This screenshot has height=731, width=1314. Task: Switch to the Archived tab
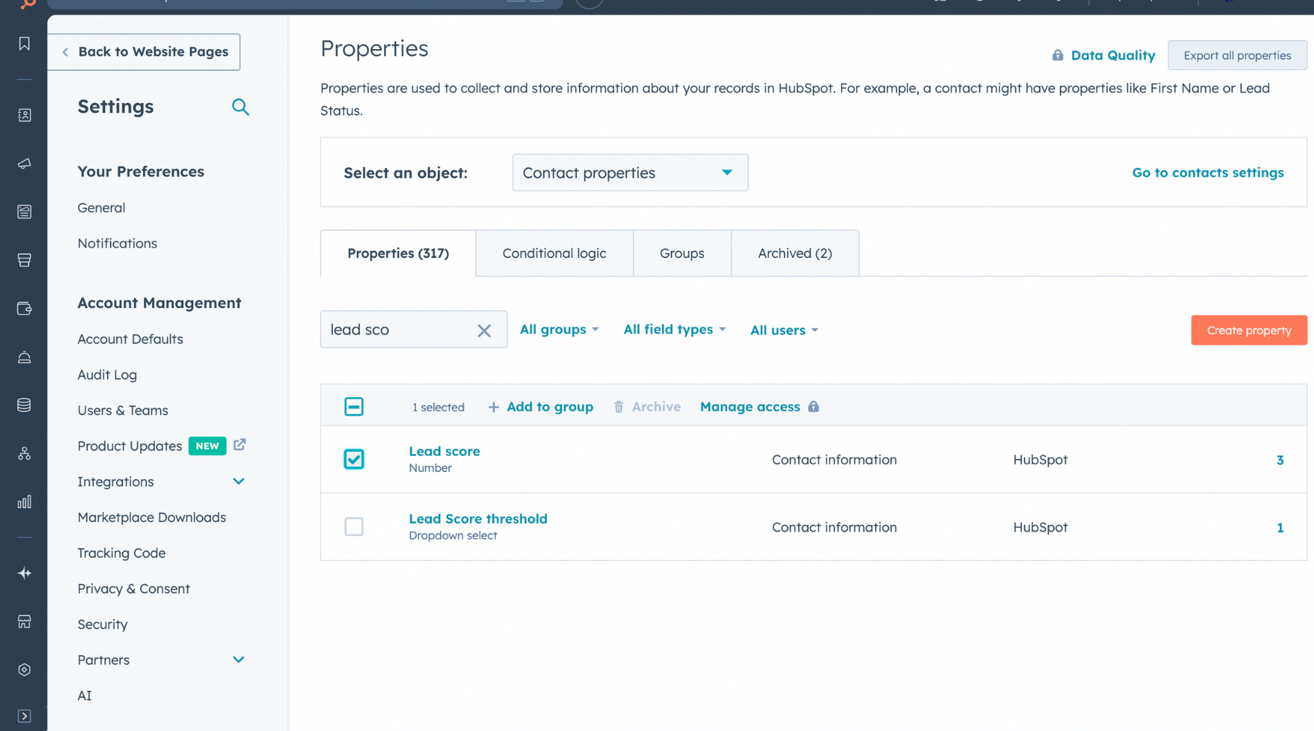[x=794, y=253]
